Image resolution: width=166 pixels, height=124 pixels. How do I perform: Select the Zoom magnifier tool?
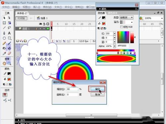click(x=9, y=63)
